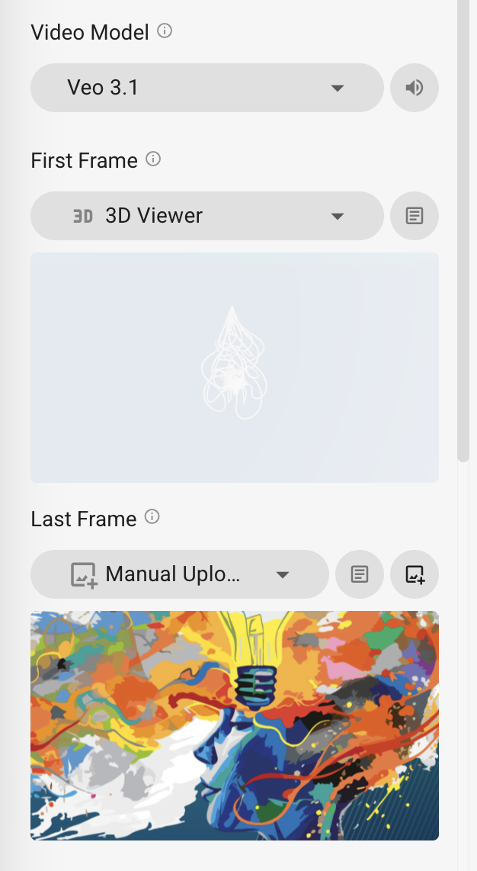Image resolution: width=477 pixels, height=871 pixels.
Task: Click the arrow on the Manual Upload selector
Action: (283, 575)
